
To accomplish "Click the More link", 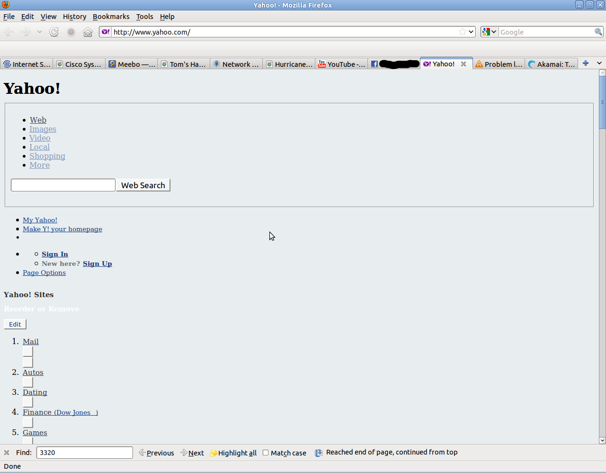I will coord(39,165).
